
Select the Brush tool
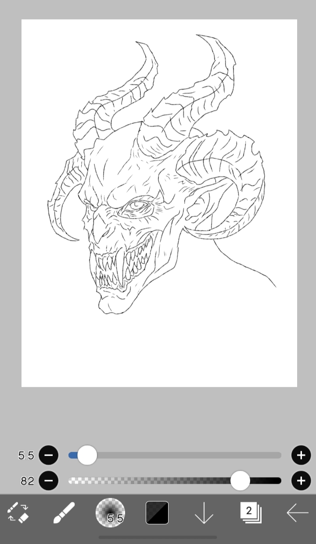coord(64,512)
